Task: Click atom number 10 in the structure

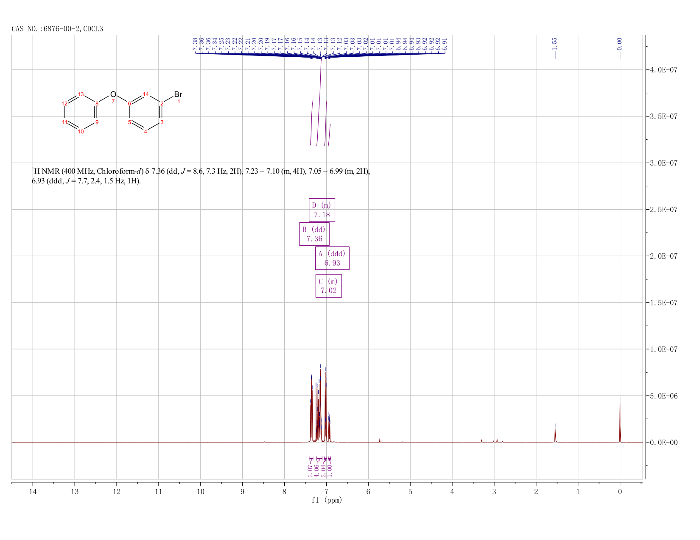Action: point(81,131)
